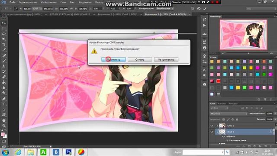The image size is (277, 156).
Task: Click the foreground color pink swatch
Action: [3, 134]
